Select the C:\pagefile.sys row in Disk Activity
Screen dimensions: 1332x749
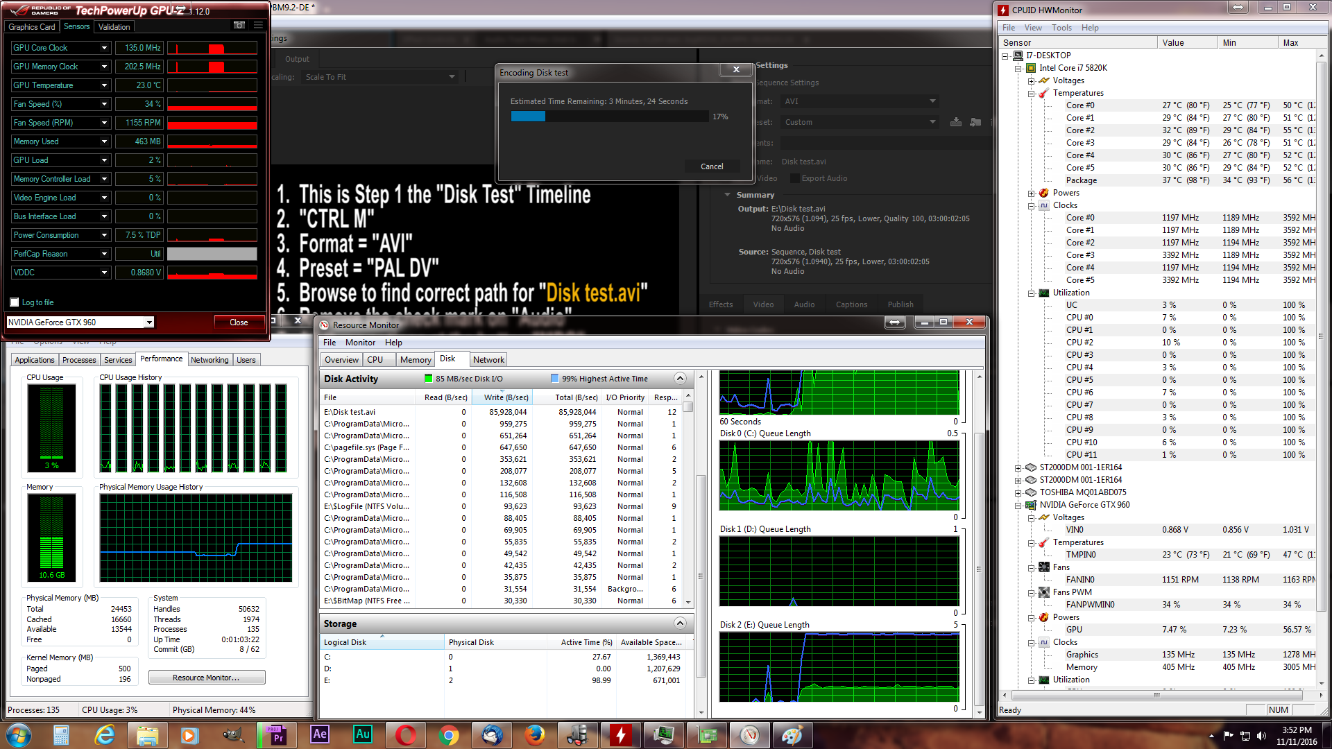pyautogui.click(x=502, y=447)
